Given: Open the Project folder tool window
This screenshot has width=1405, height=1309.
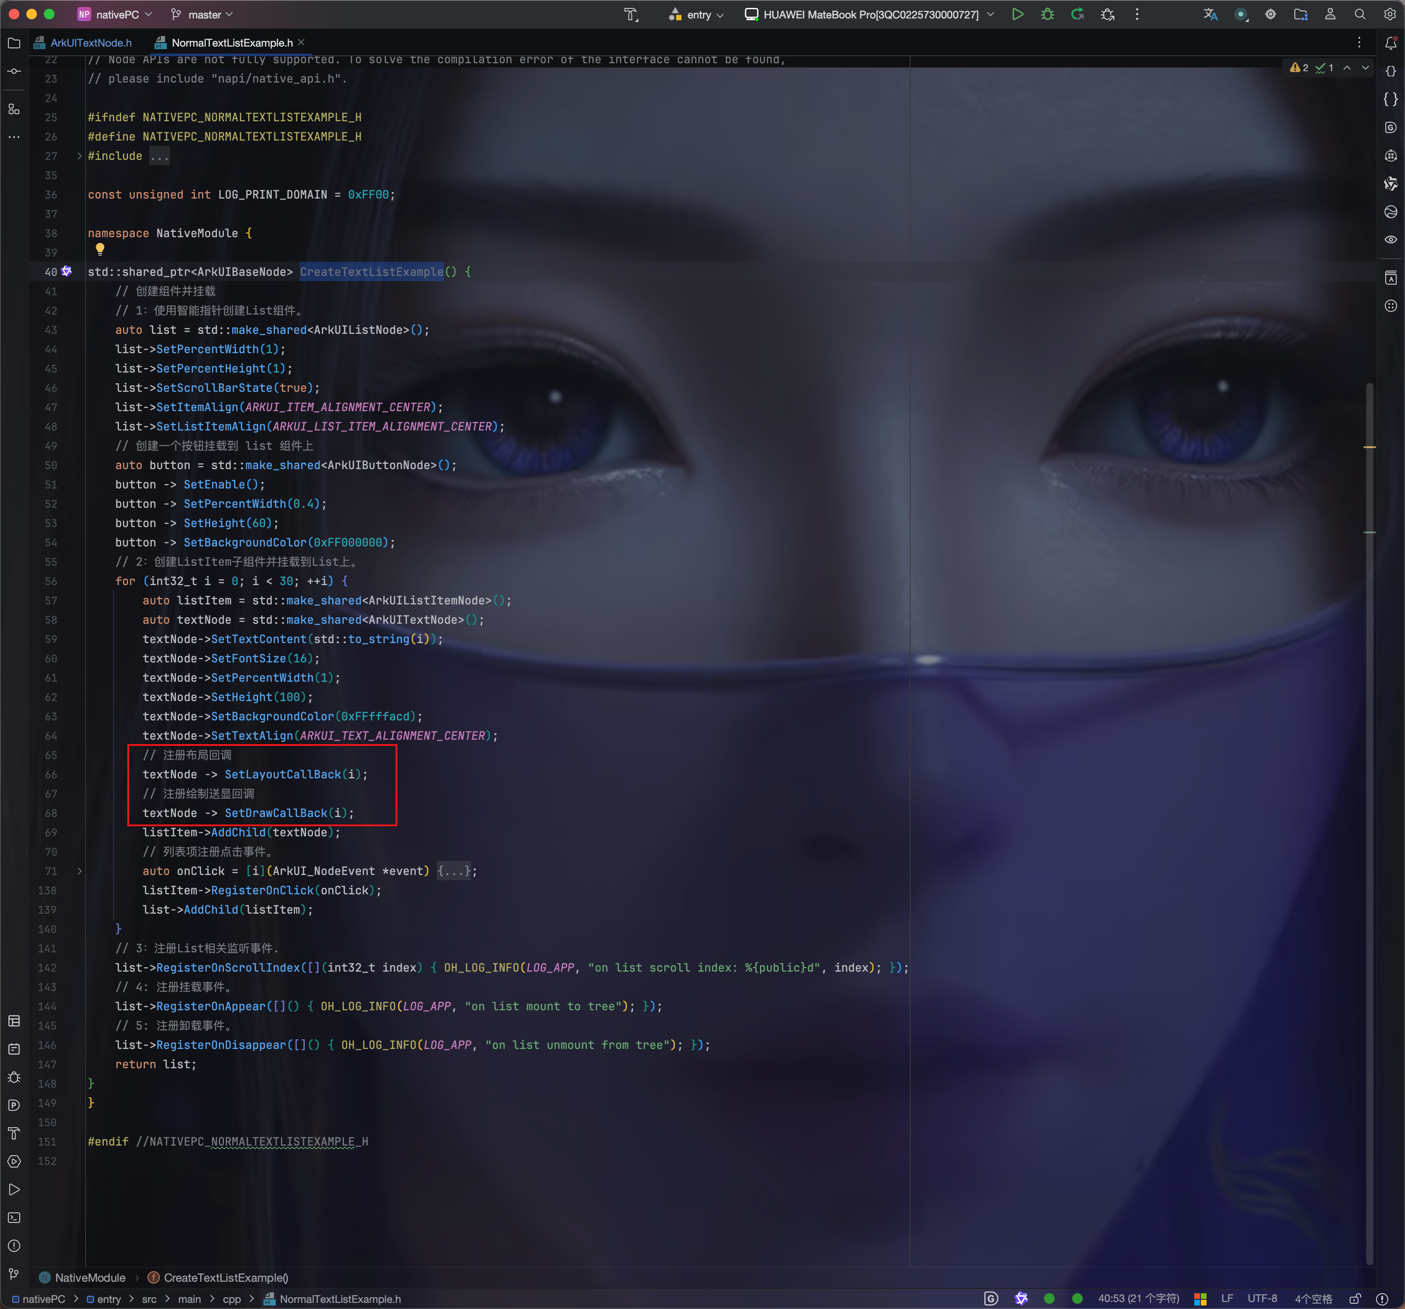Looking at the screenshot, I should [x=14, y=43].
